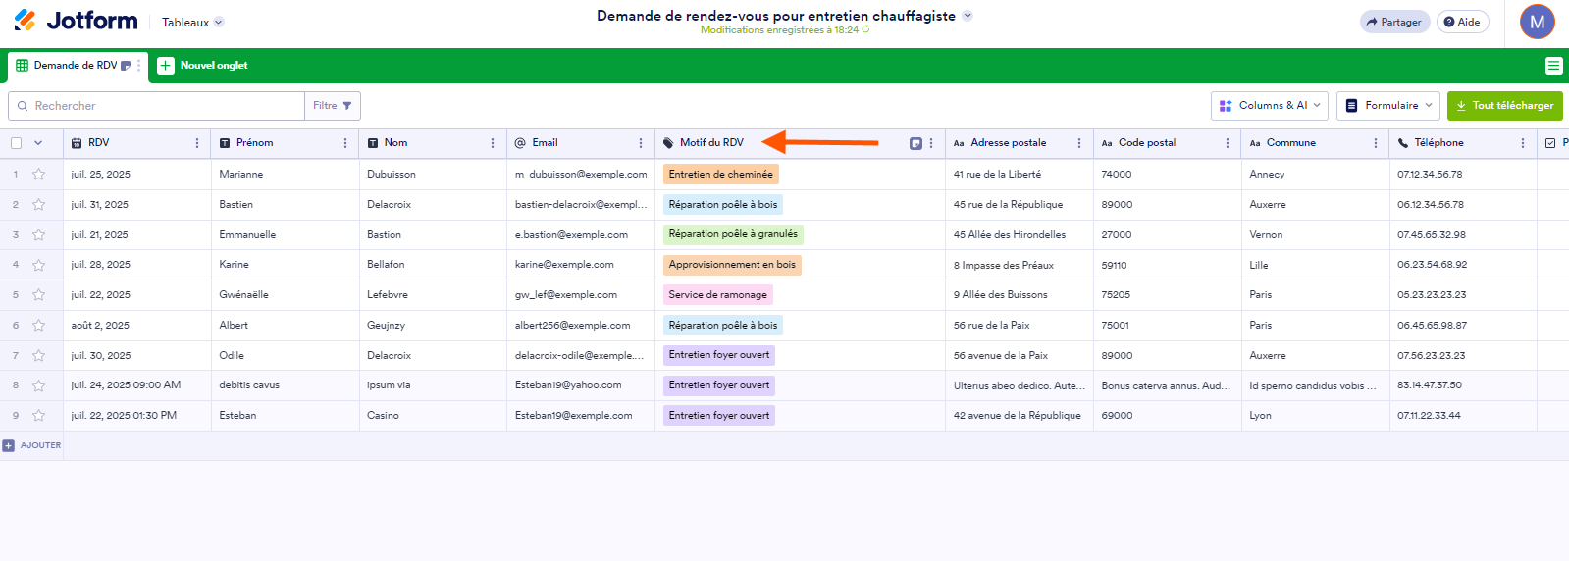Image resolution: width=1569 pixels, height=561 pixels.
Task: Add a new tab with Nouvel onglet
Action: pyautogui.click(x=203, y=66)
